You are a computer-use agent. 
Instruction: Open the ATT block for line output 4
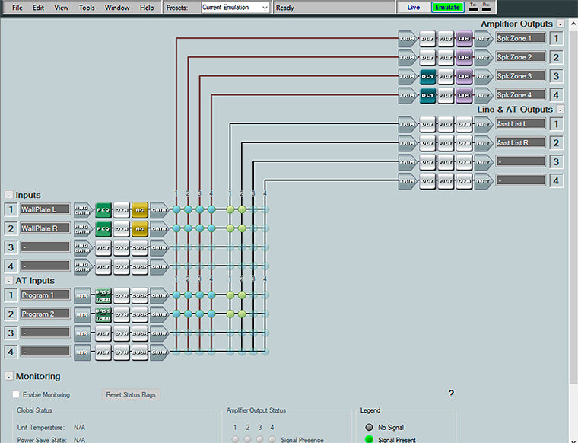click(x=483, y=181)
